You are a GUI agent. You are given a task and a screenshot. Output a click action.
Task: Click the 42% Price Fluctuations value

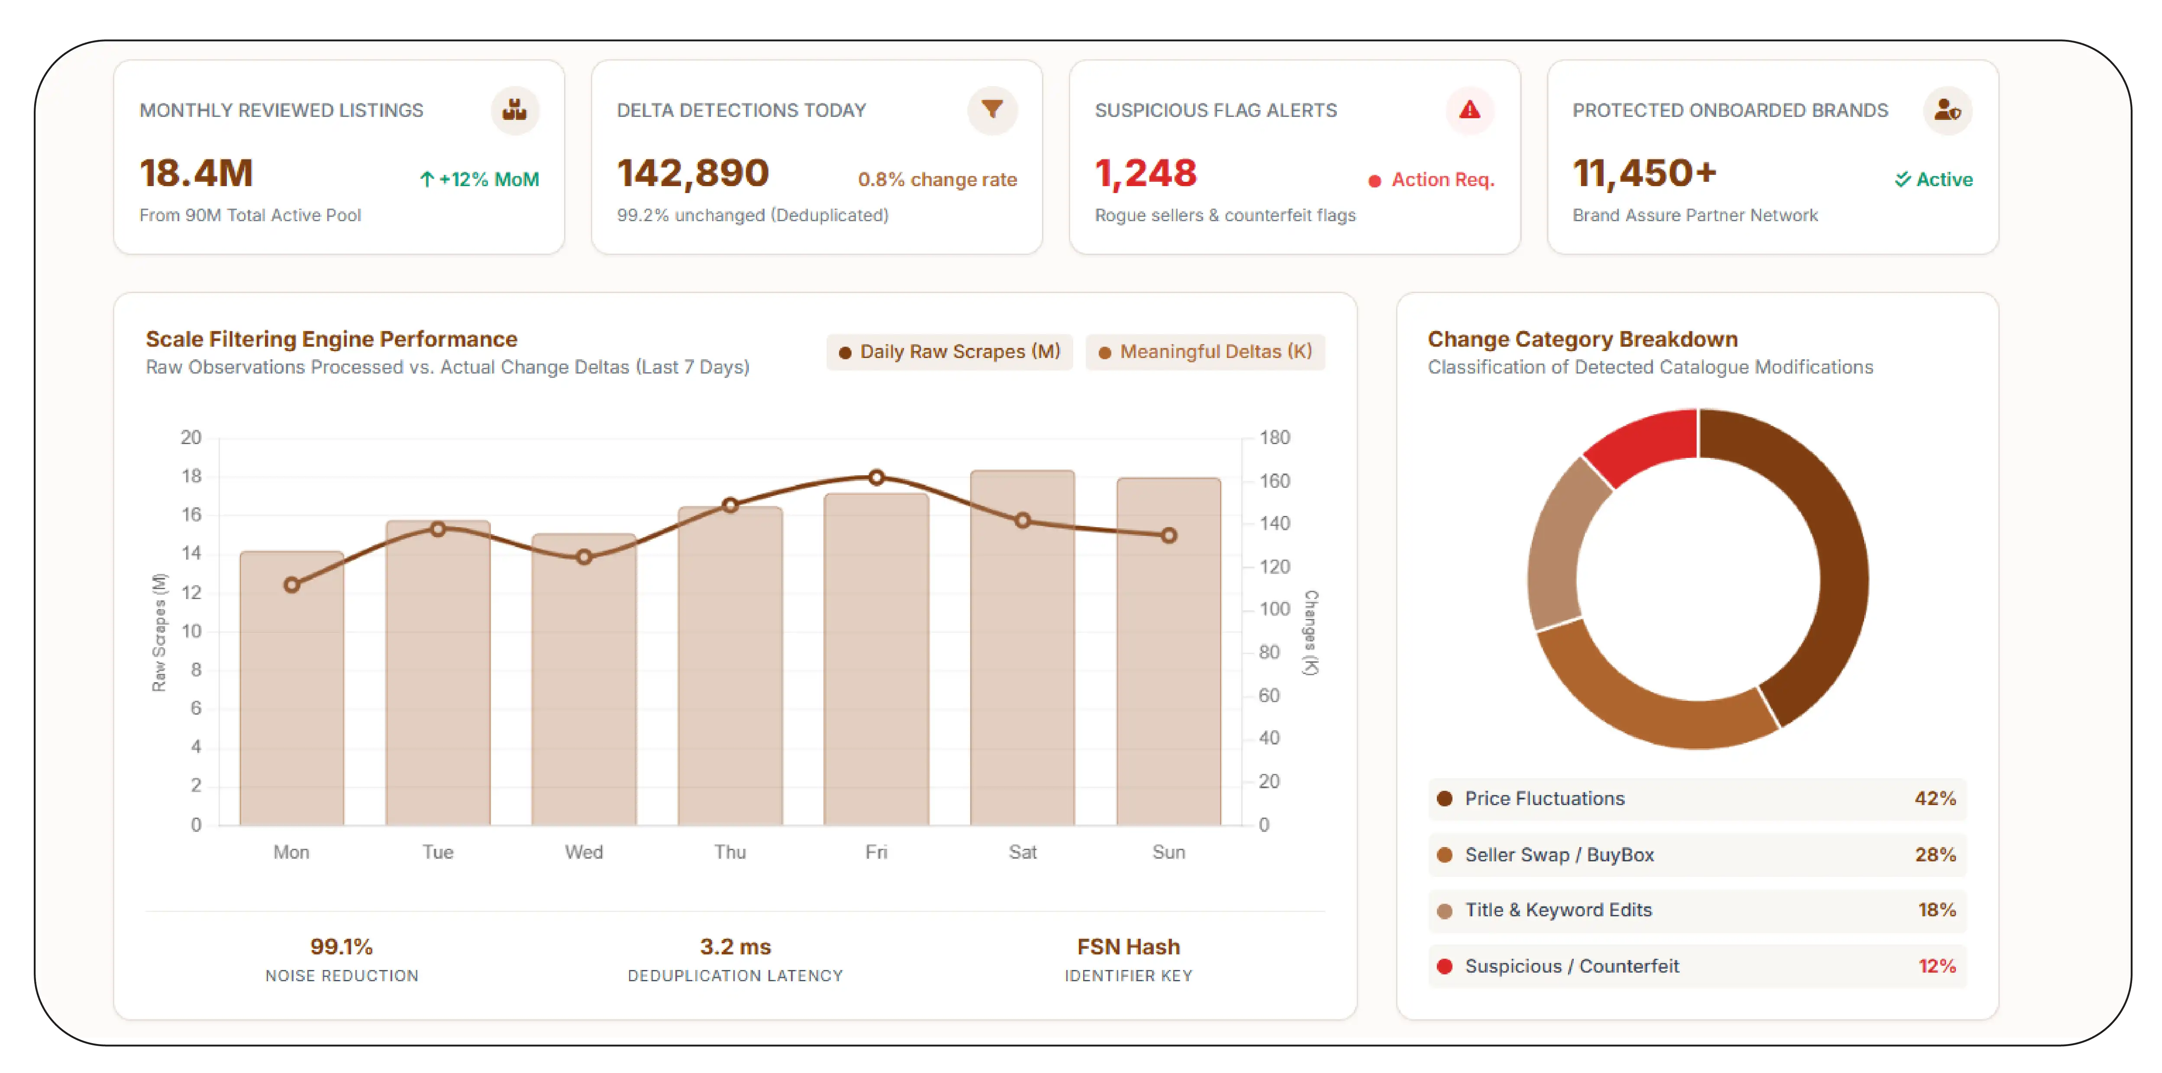(x=1936, y=799)
